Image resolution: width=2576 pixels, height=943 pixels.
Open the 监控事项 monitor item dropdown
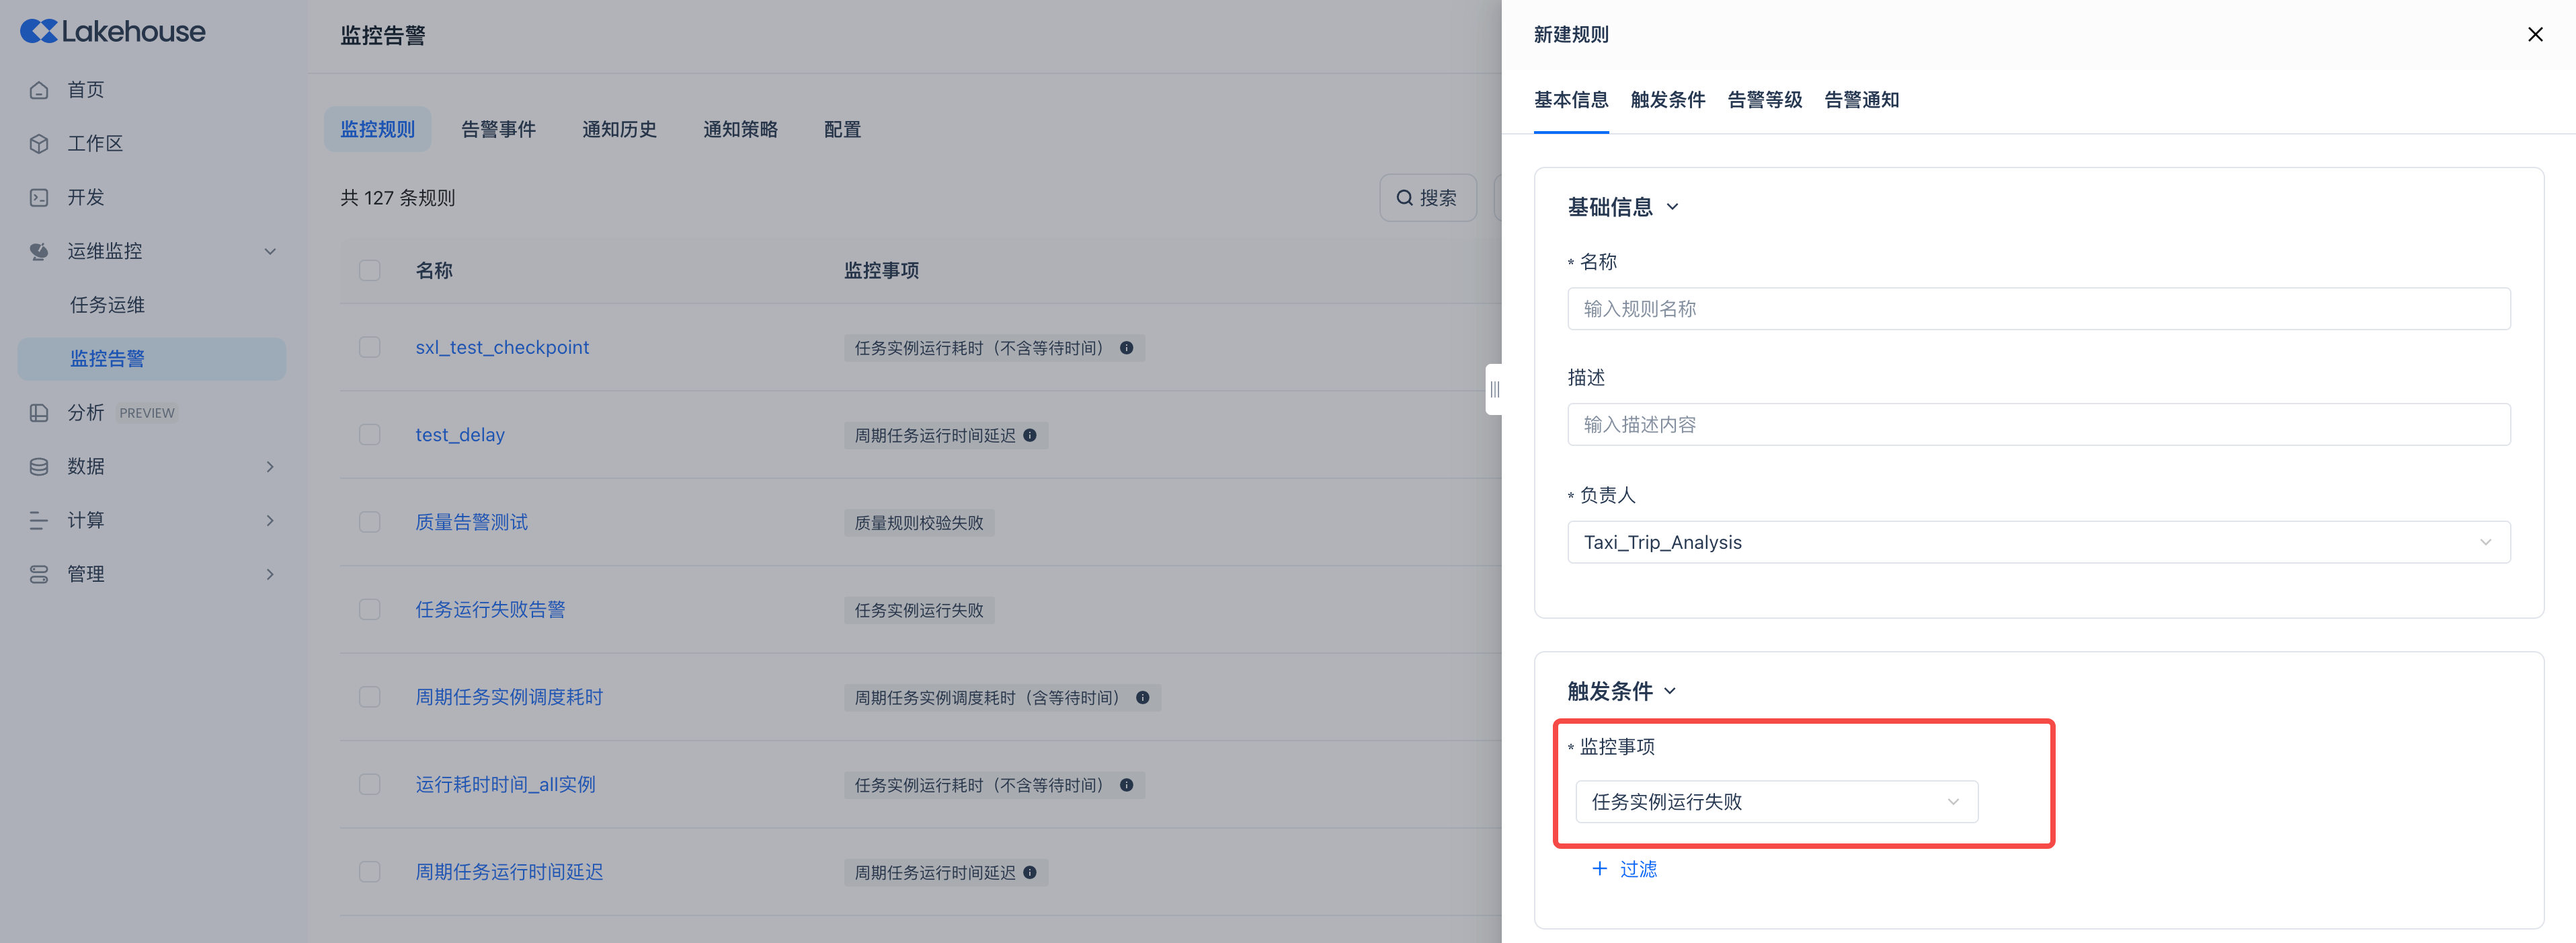1776,802
